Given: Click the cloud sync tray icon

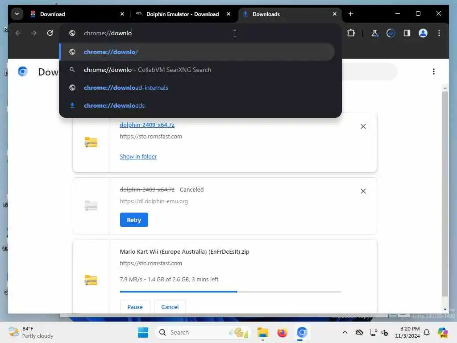Looking at the screenshot, I should [x=359, y=332].
